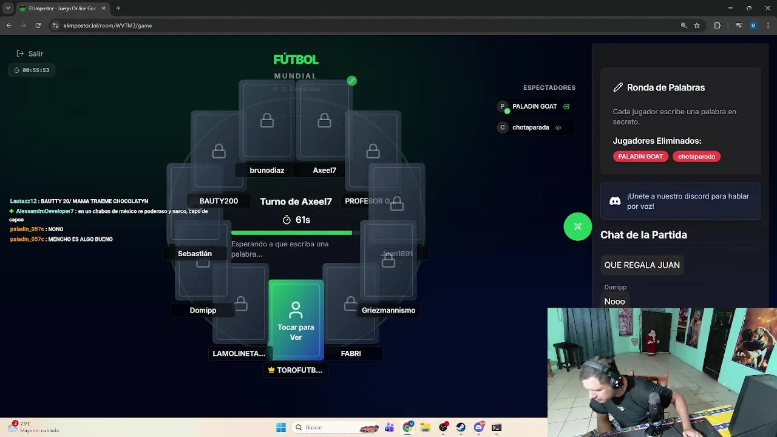The width and height of the screenshot is (777, 437).
Task: Click the 61s turn timer progress bar
Action: [x=294, y=233]
